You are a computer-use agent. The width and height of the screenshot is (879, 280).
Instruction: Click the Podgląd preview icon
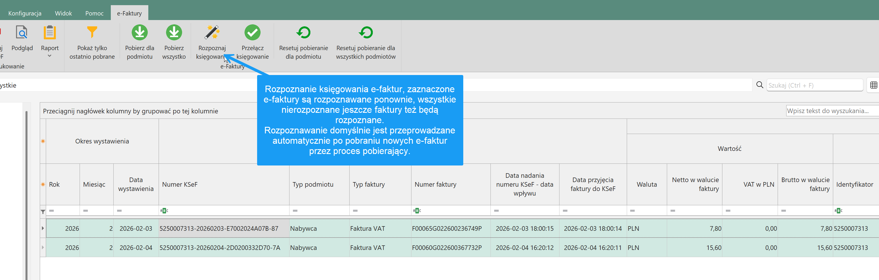(22, 33)
